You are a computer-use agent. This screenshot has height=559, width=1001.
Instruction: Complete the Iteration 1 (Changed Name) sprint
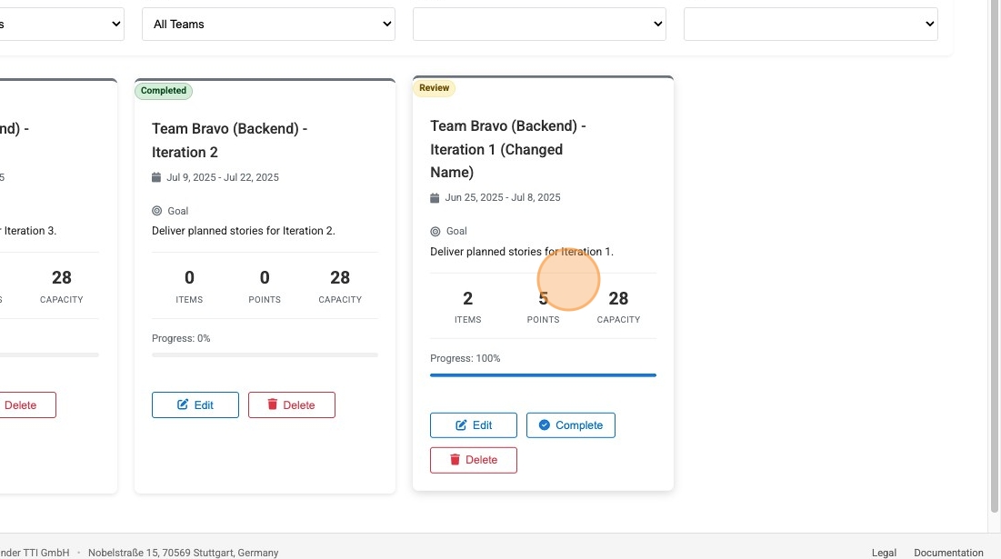tap(571, 424)
